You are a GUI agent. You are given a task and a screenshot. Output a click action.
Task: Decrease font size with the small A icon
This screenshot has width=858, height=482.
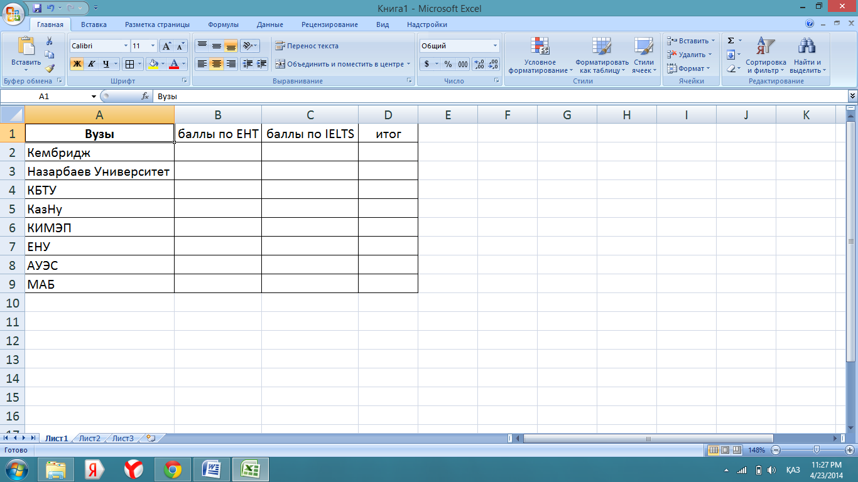point(181,46)
